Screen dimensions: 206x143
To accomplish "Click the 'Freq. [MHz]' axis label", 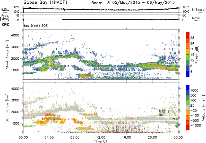I will [5, 18].
